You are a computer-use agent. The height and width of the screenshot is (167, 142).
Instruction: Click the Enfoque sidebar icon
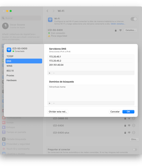(x=4, y=127)
